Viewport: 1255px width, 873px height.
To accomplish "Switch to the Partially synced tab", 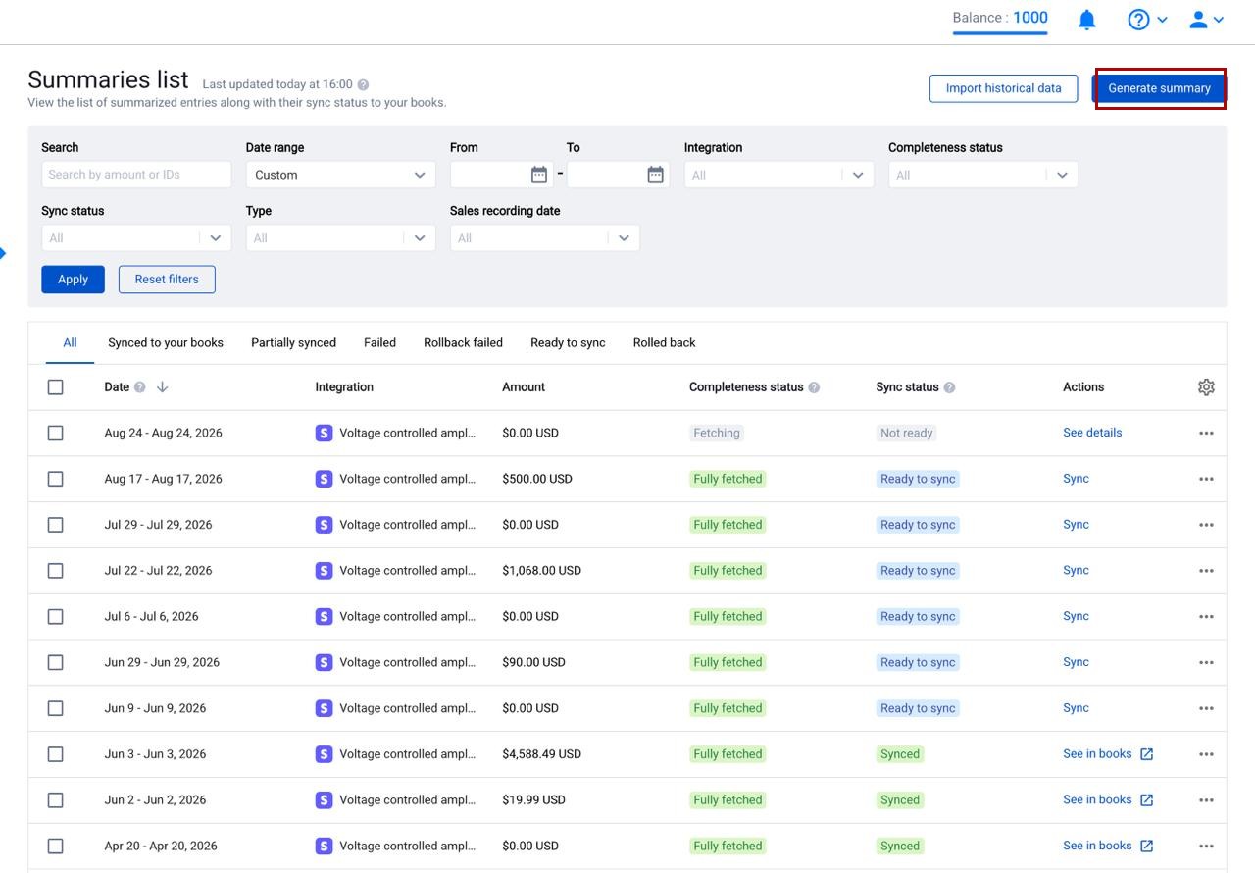I will coord(293,343).
